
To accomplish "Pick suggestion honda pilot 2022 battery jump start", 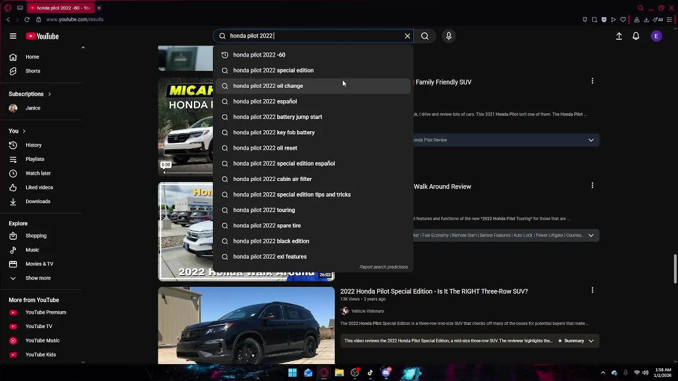I will 313,117.
